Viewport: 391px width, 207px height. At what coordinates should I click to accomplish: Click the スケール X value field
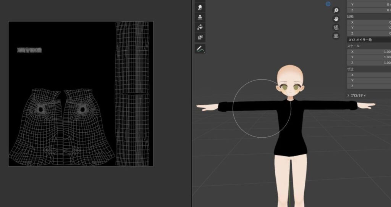pyautogui.click(x=368, y=51)
